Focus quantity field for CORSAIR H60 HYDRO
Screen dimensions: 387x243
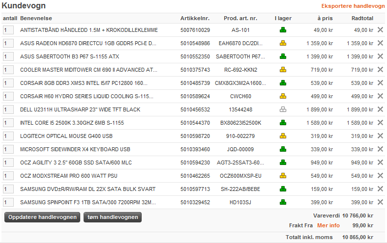(x=8, y=96)
